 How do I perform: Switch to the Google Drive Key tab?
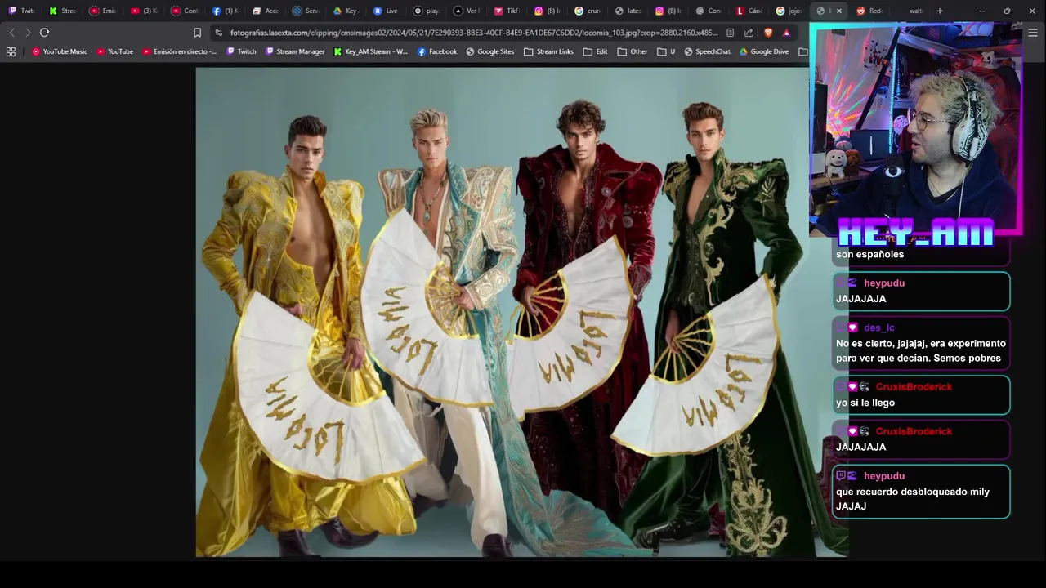pos(346,11)
